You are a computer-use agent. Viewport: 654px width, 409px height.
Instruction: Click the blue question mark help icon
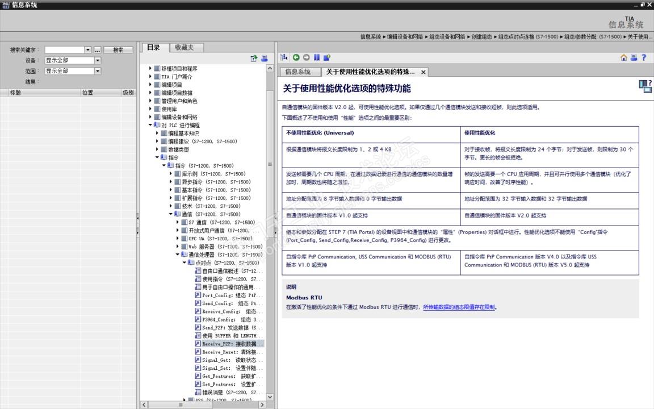pyautogui.click(x=644, y=57)
